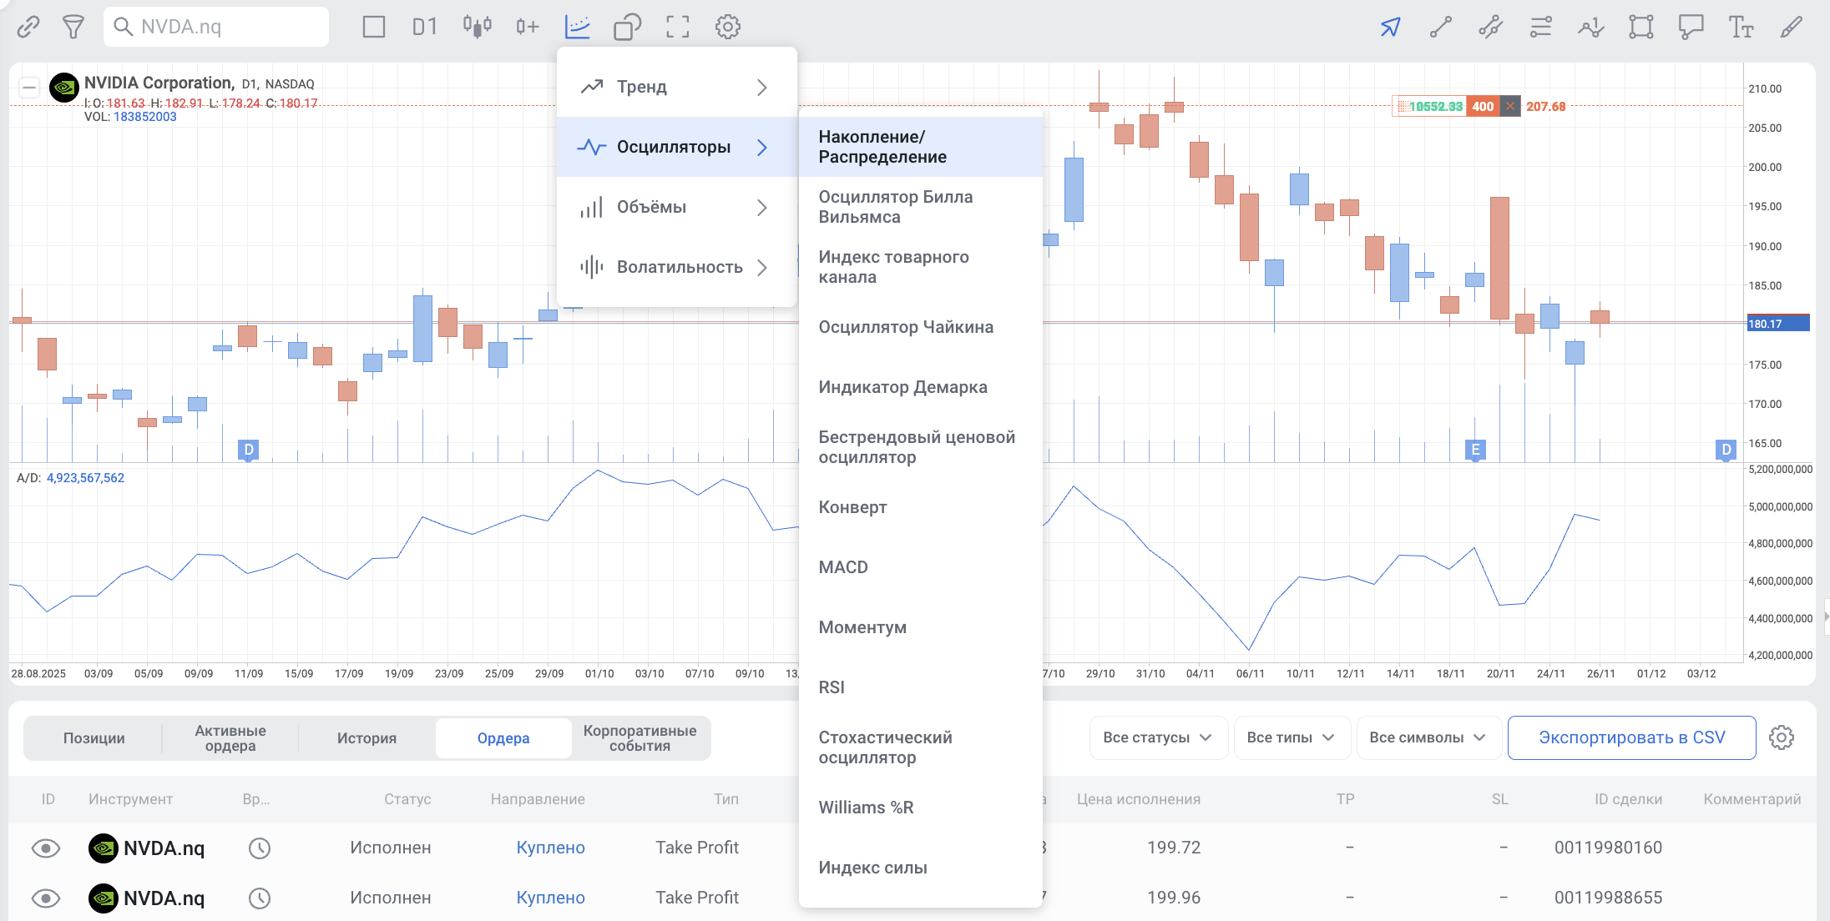Image resolution: width=1830 pixels, height=921 pixels.
Task: Click the link chart icon in toolbar
Action: tap(28, 27)
